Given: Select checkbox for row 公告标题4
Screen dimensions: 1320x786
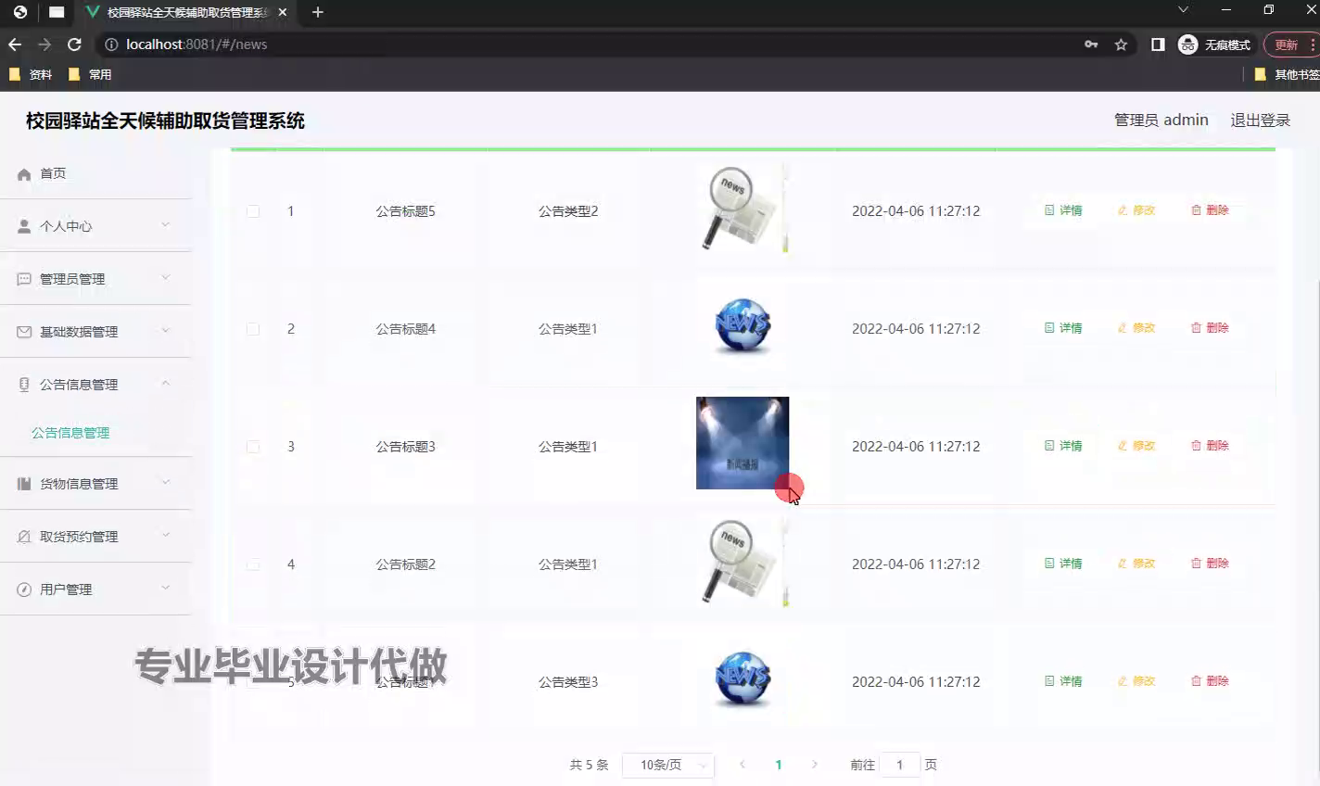Looking at the screenshot, I should click(x=253, y=329).
